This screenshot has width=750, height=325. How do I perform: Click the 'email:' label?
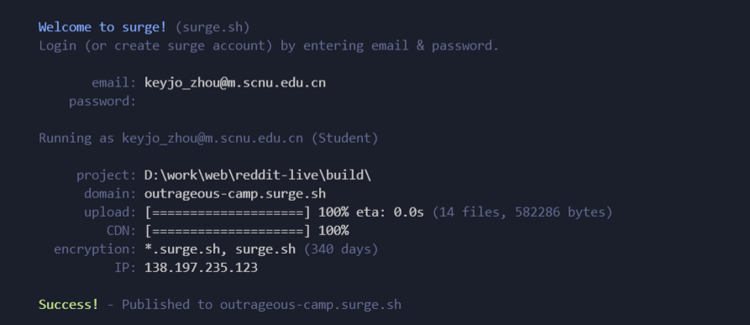114,82
